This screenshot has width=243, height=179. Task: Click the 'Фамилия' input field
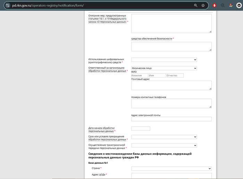coord(140,75)
